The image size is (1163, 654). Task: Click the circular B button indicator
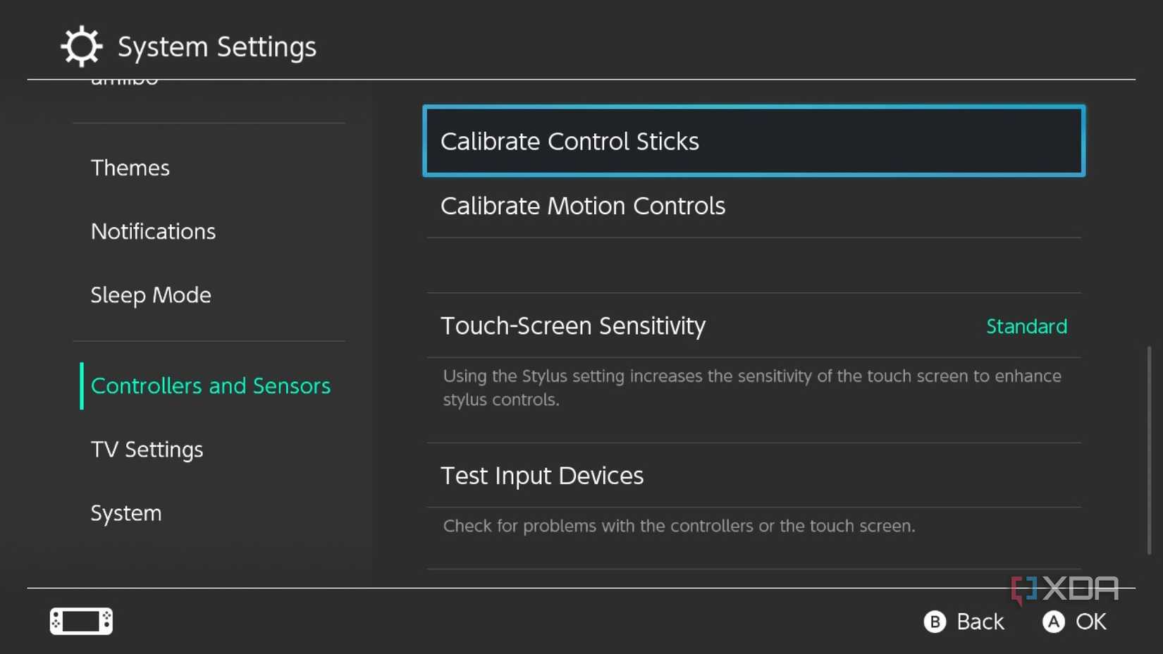[x=935, y=622]
